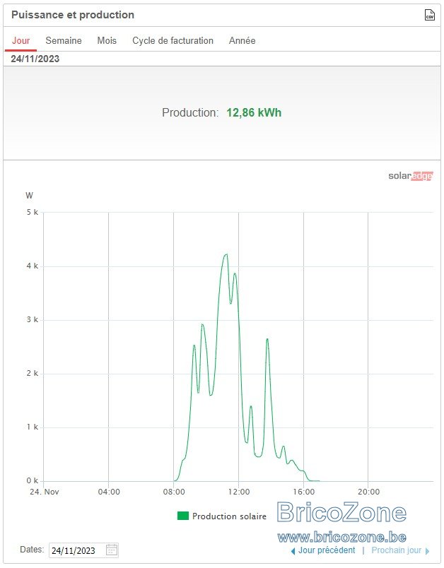
Task: Click the 1 k axis label
Action: [x=33, y=427]
